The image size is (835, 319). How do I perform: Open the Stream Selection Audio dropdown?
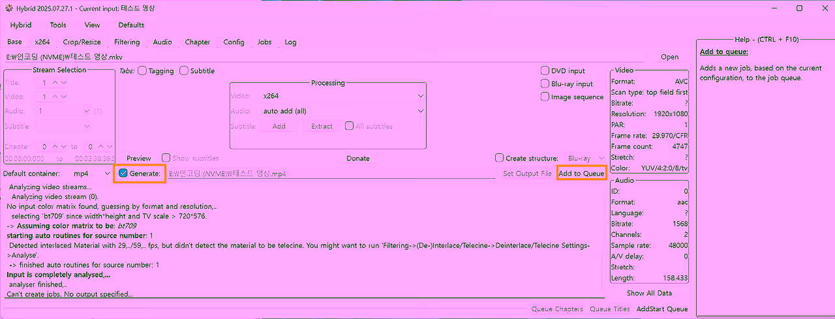pos(64,111)
